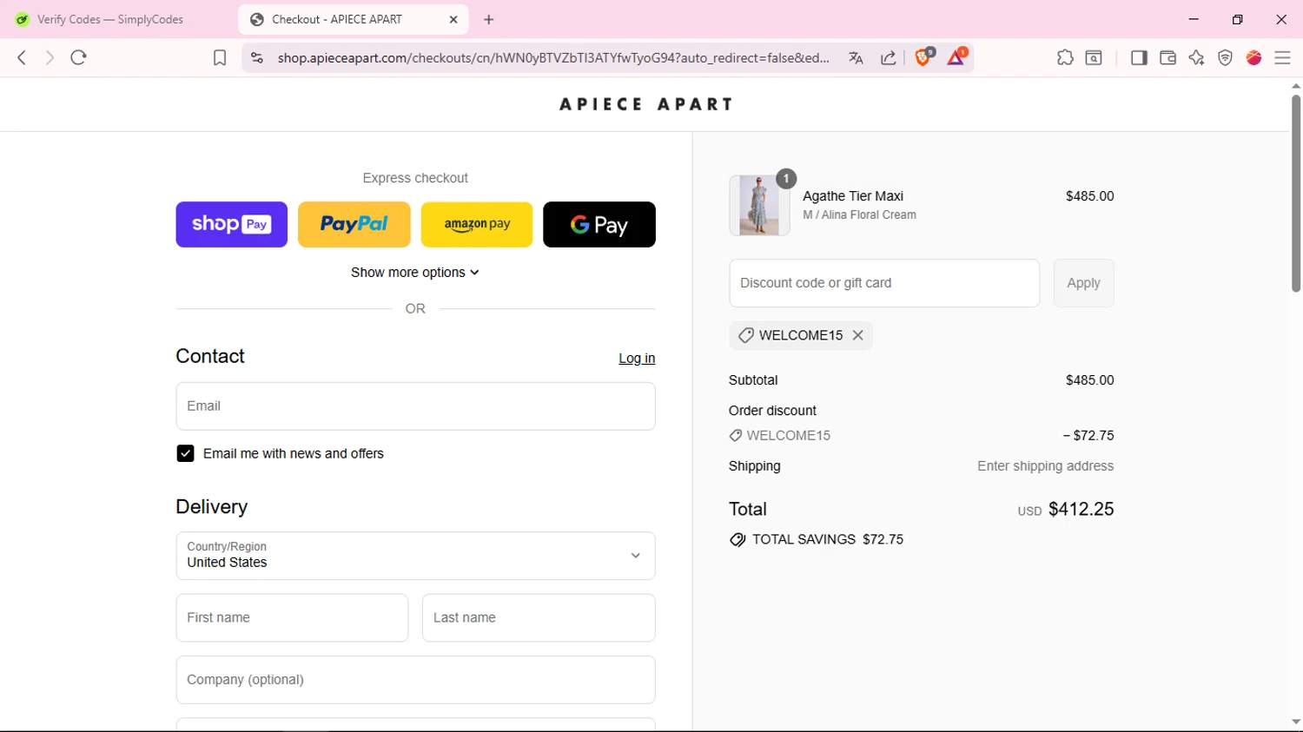Click the browser forward arrow
This screenshot has width=1303, height=732.
(50, 57)
